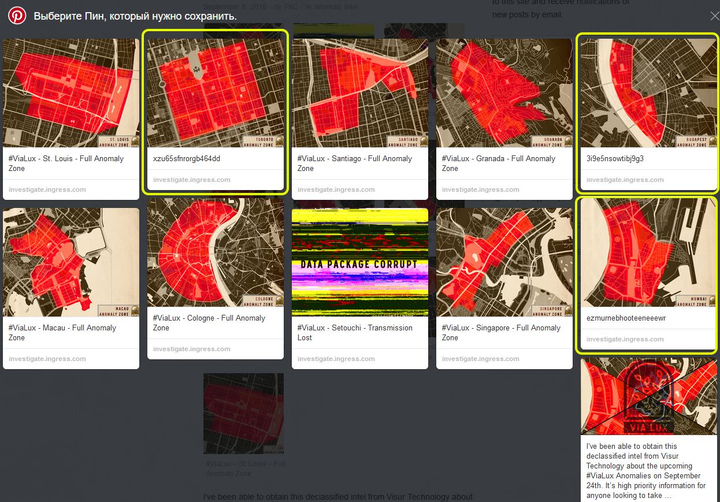Click investigate.ingress.com under Singapore pin
Viewport: 720px width, 502px height.
click(x=481, y=359)
